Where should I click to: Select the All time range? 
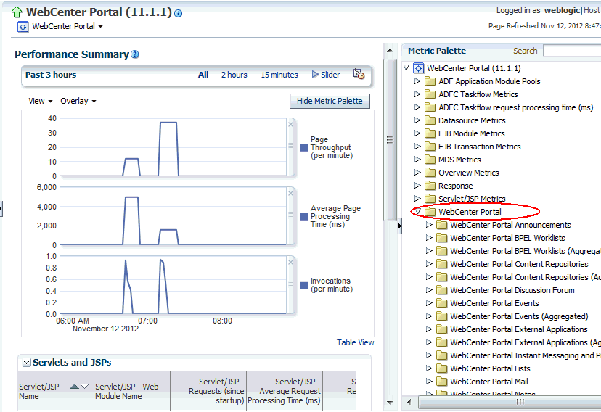coord(203,75)
